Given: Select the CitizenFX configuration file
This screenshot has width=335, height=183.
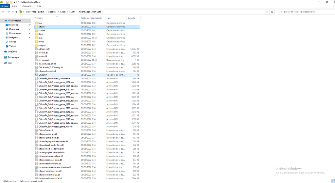Looking at the screenshot, I should [x=43, y=75].
